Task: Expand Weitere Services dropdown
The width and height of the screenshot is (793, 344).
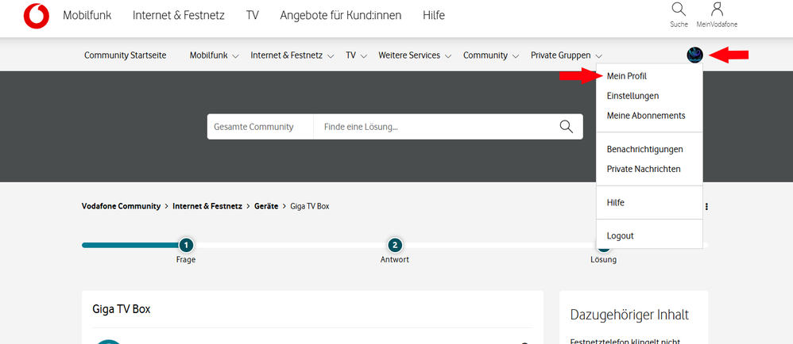Action: point(415,55)
